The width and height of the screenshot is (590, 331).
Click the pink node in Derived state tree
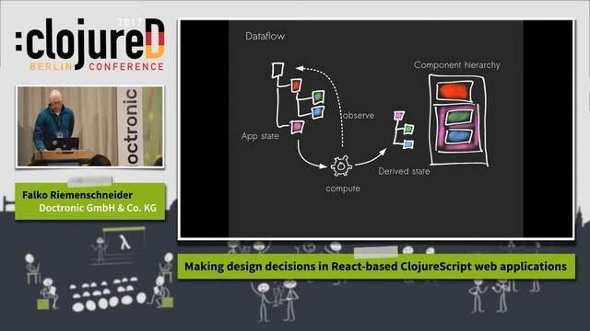click(x=399, y=115)
